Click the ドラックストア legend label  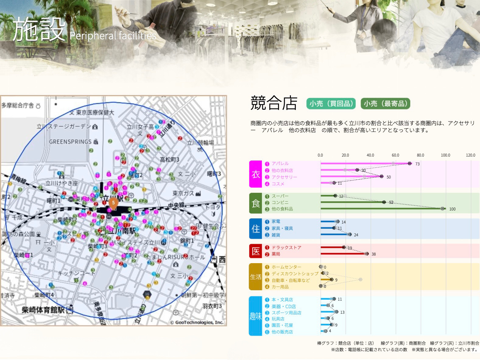[286, 248]
